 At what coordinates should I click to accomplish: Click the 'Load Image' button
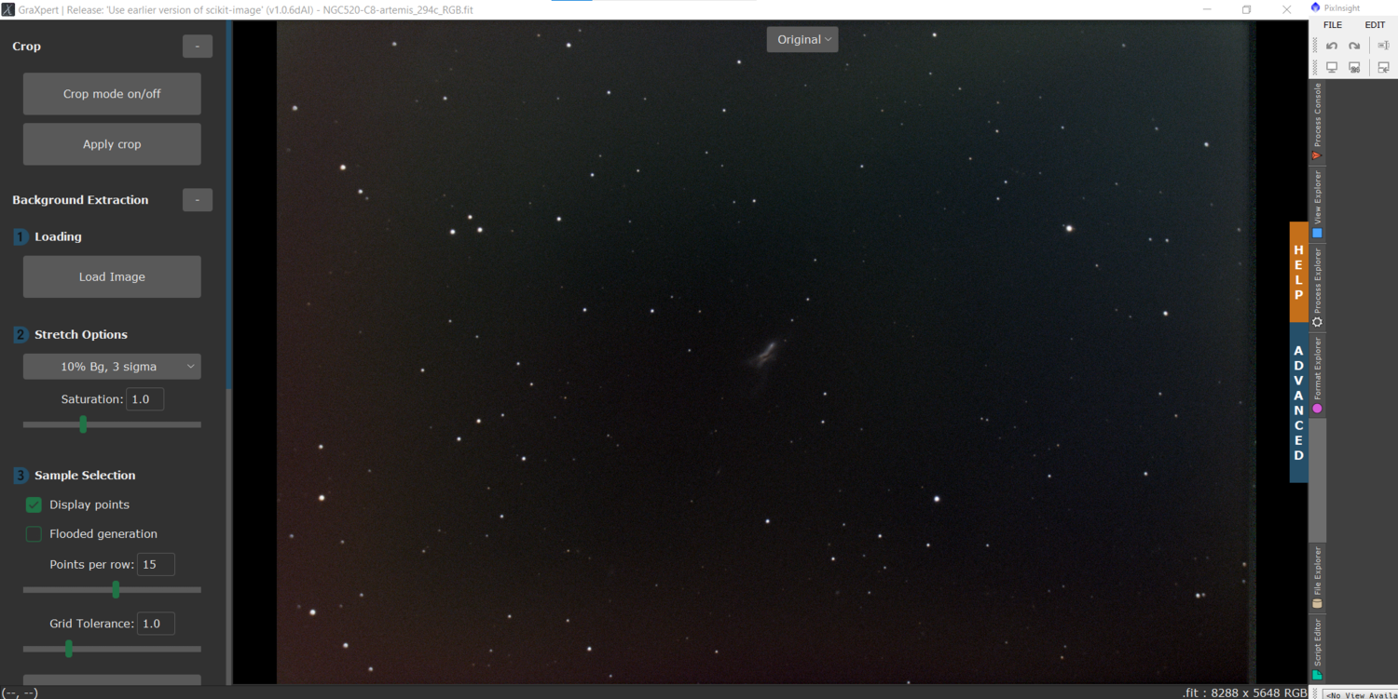coord(112,276)
